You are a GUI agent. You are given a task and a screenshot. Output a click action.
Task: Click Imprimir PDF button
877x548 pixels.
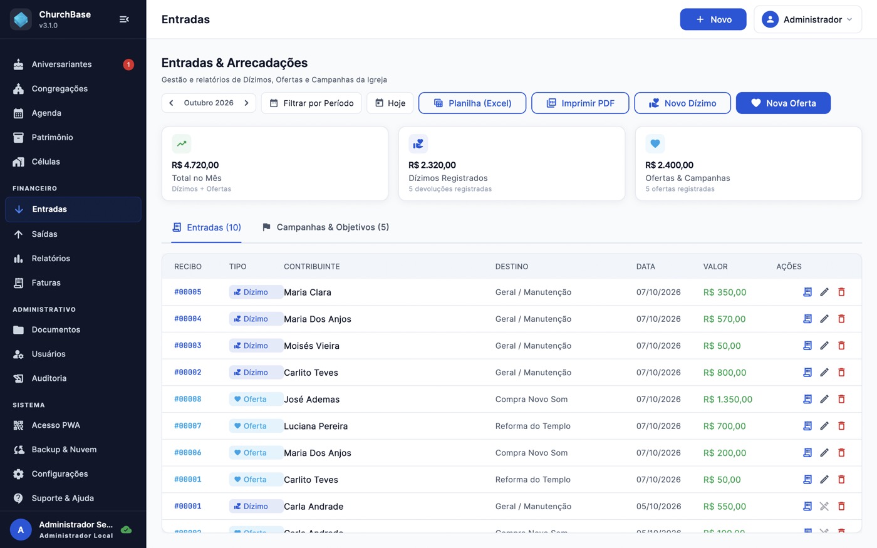[x=580, y=103]
